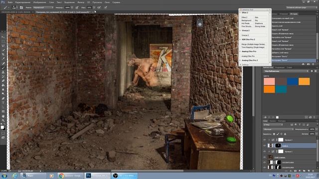
Task: Open Google Chrome from the taskbar
Action: [70, 176]
